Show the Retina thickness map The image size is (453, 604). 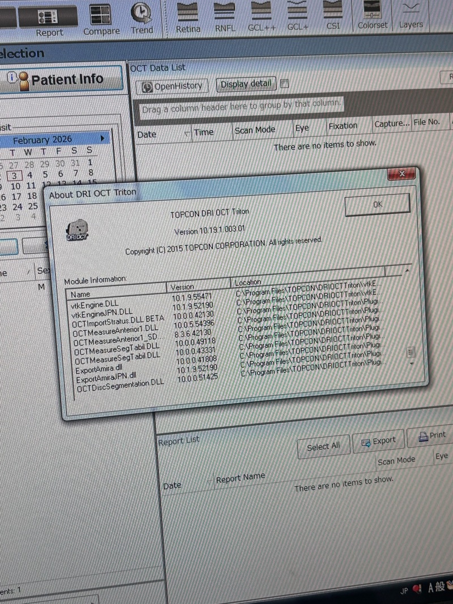pyautogui.click(x=187, y=16)
